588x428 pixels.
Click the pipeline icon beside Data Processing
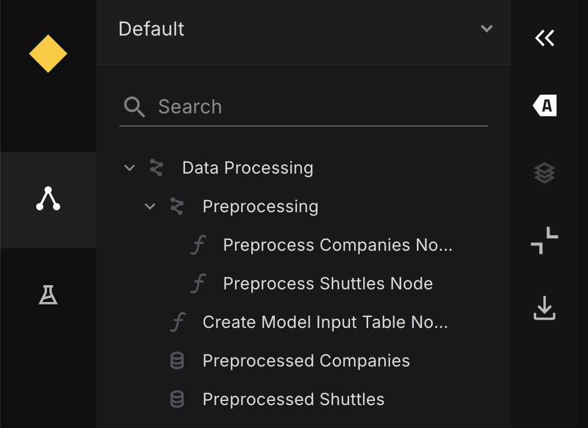(x=156, y=168)
